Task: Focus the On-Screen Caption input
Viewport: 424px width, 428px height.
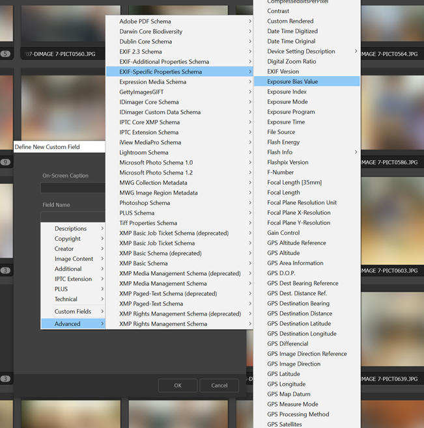Action: (x=73, y=188)
